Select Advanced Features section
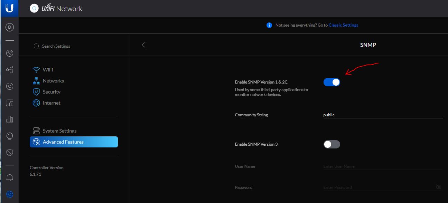Screen dimensions: 448x203 coord(74,142)
